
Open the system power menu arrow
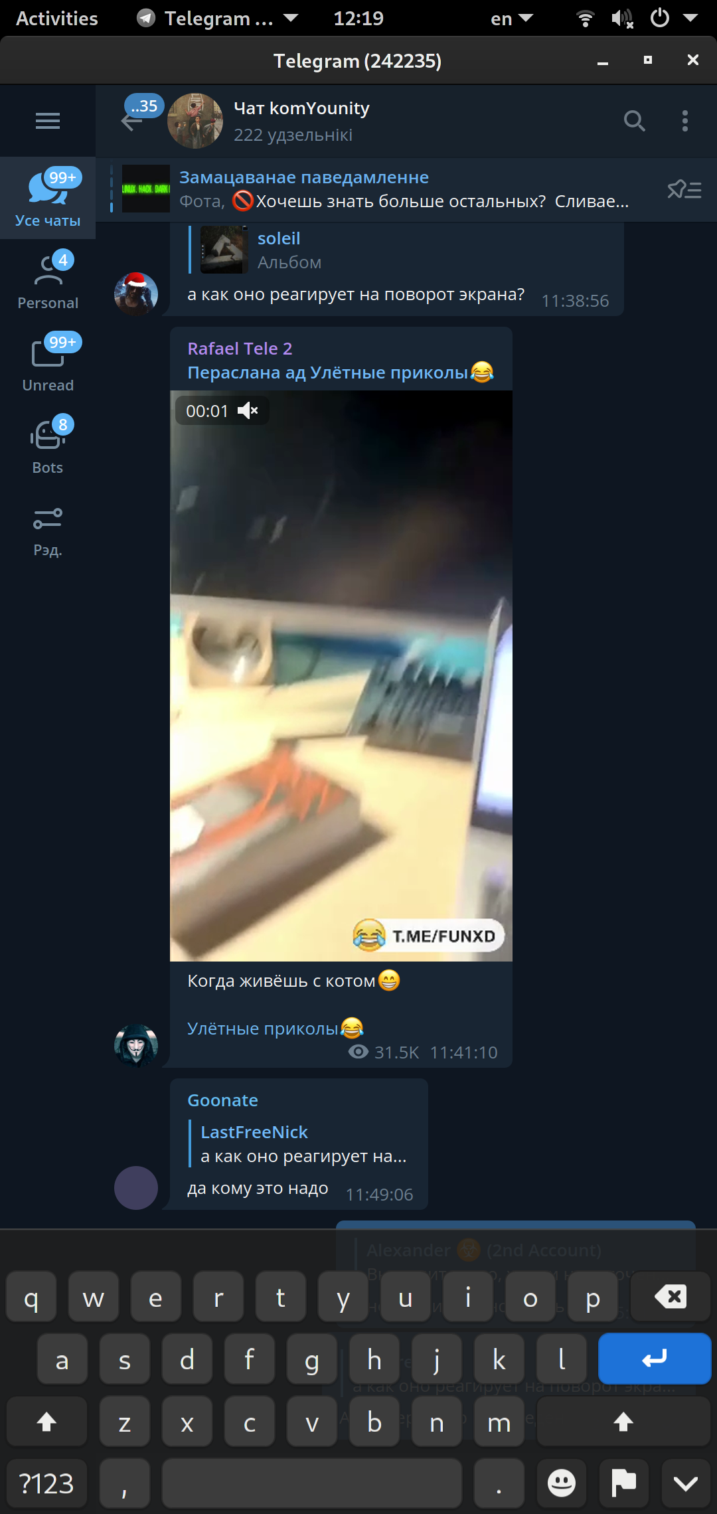click(x=690, y=18)
